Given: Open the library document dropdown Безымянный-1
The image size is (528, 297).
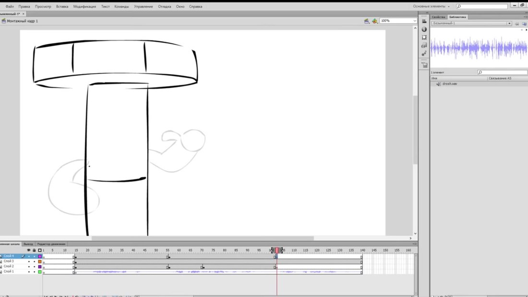Looking at the screenshot, I should pos(509,23).
